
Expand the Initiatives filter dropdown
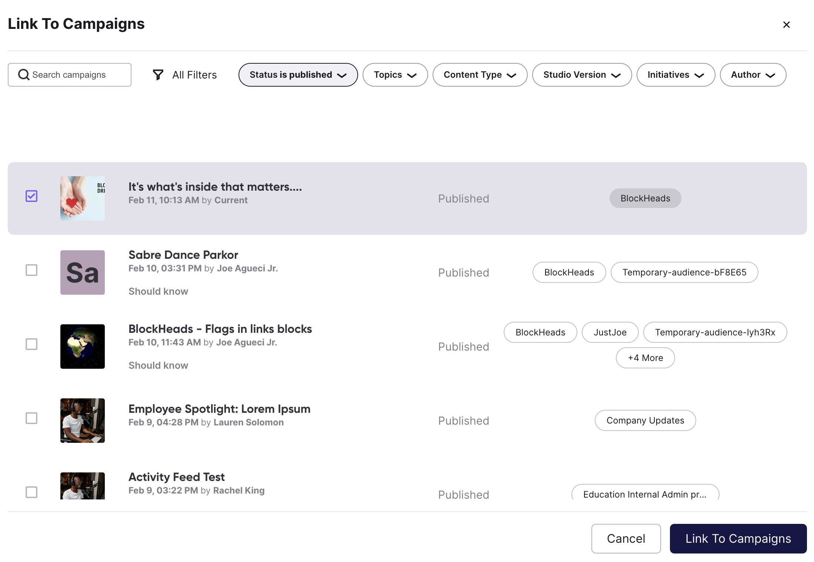675,74
